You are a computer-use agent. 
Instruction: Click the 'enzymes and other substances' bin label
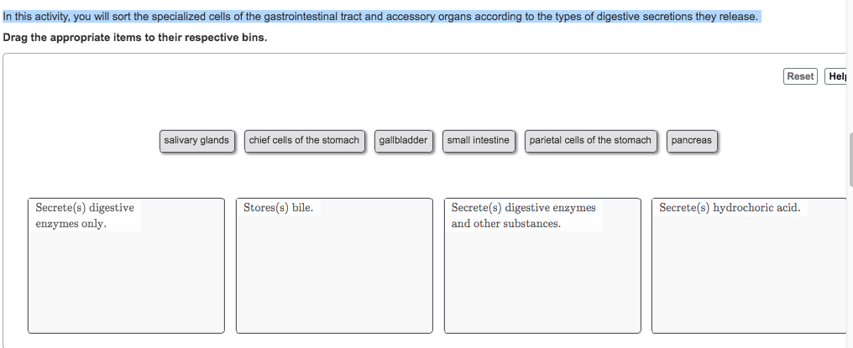click(x=523, y=216)
